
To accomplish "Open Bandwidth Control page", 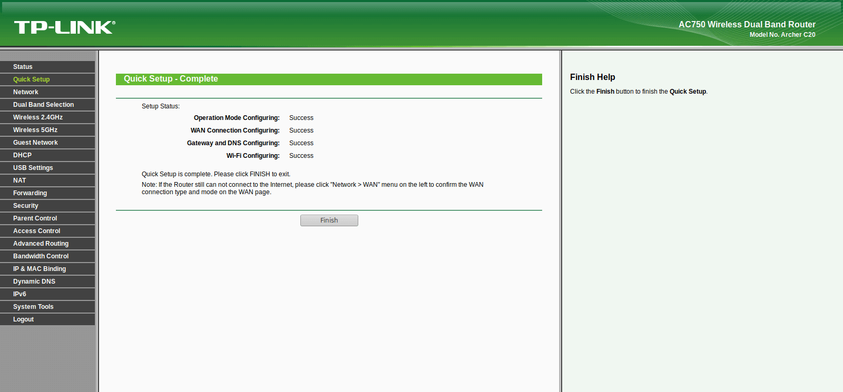I will point(47,256).
